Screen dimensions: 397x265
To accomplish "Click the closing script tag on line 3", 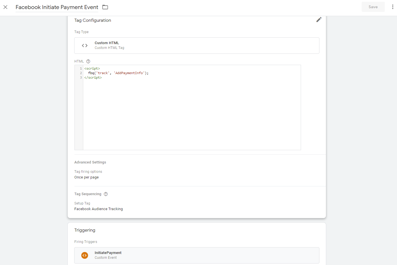I will 93,77.
